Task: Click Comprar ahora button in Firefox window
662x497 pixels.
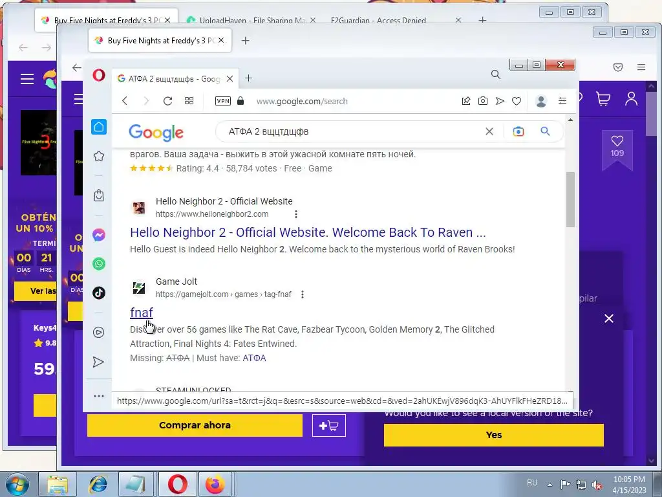Action: point(195,425)
